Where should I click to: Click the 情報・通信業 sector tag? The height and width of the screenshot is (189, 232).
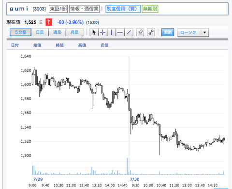(x=84, y=9)
